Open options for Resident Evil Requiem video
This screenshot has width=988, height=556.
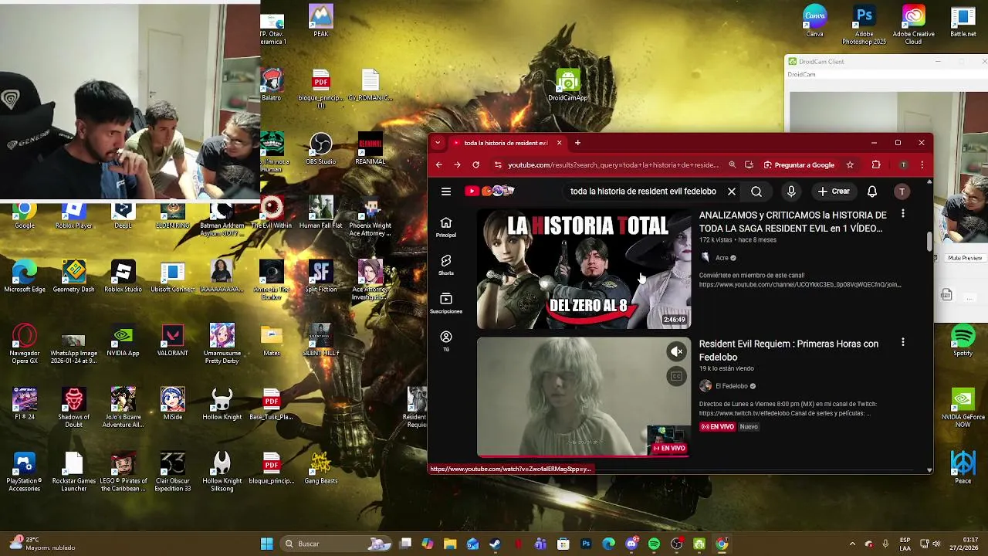[903, 342]
